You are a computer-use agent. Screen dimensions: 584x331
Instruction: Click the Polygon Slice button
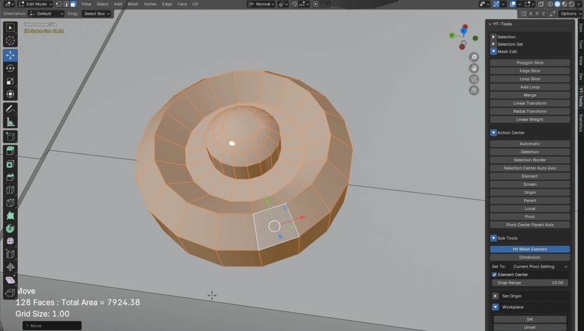pos(530,62)
